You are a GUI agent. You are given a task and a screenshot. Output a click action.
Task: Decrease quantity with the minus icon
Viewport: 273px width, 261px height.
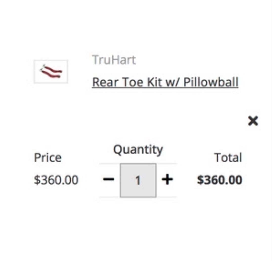pyautogui.click(x=109, y=179)
